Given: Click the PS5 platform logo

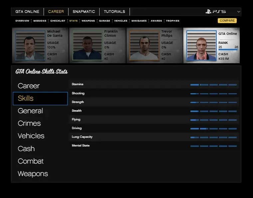Looking at the screenshot, I should (215, 12).
